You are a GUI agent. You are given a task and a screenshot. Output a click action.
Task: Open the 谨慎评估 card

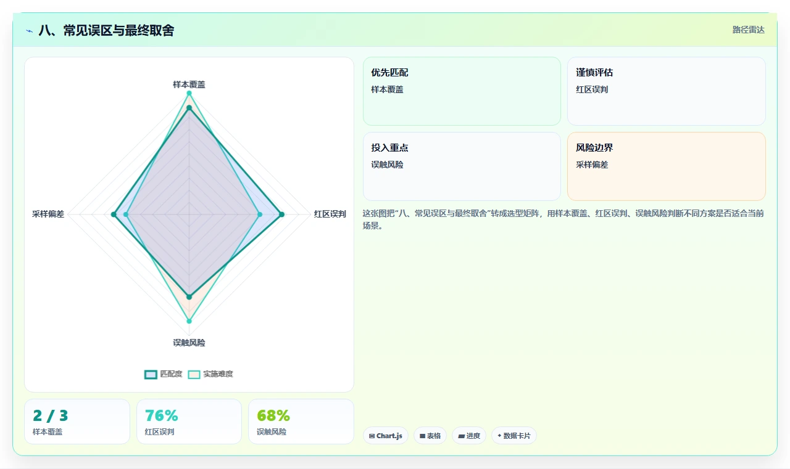[667, 91]
